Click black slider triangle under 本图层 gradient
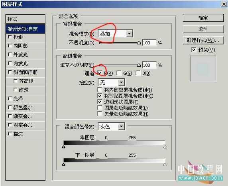This screenshot has width=228, height=186. [x=63, y=147]
